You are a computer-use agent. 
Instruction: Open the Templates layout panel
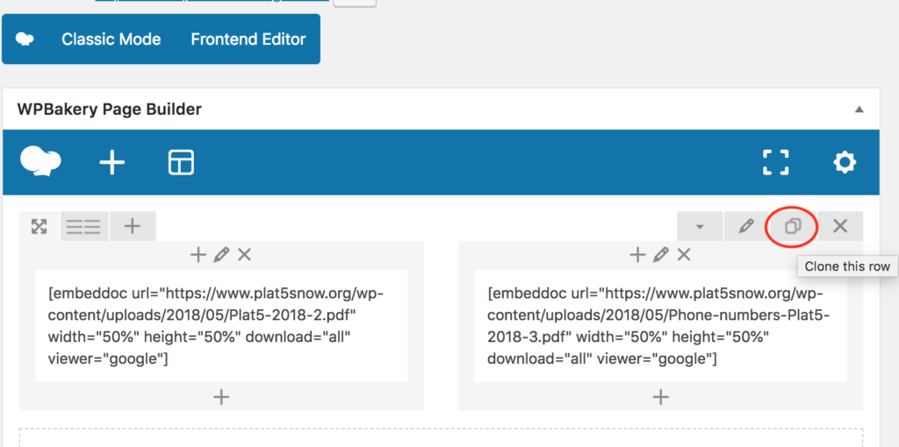[181, 162]
